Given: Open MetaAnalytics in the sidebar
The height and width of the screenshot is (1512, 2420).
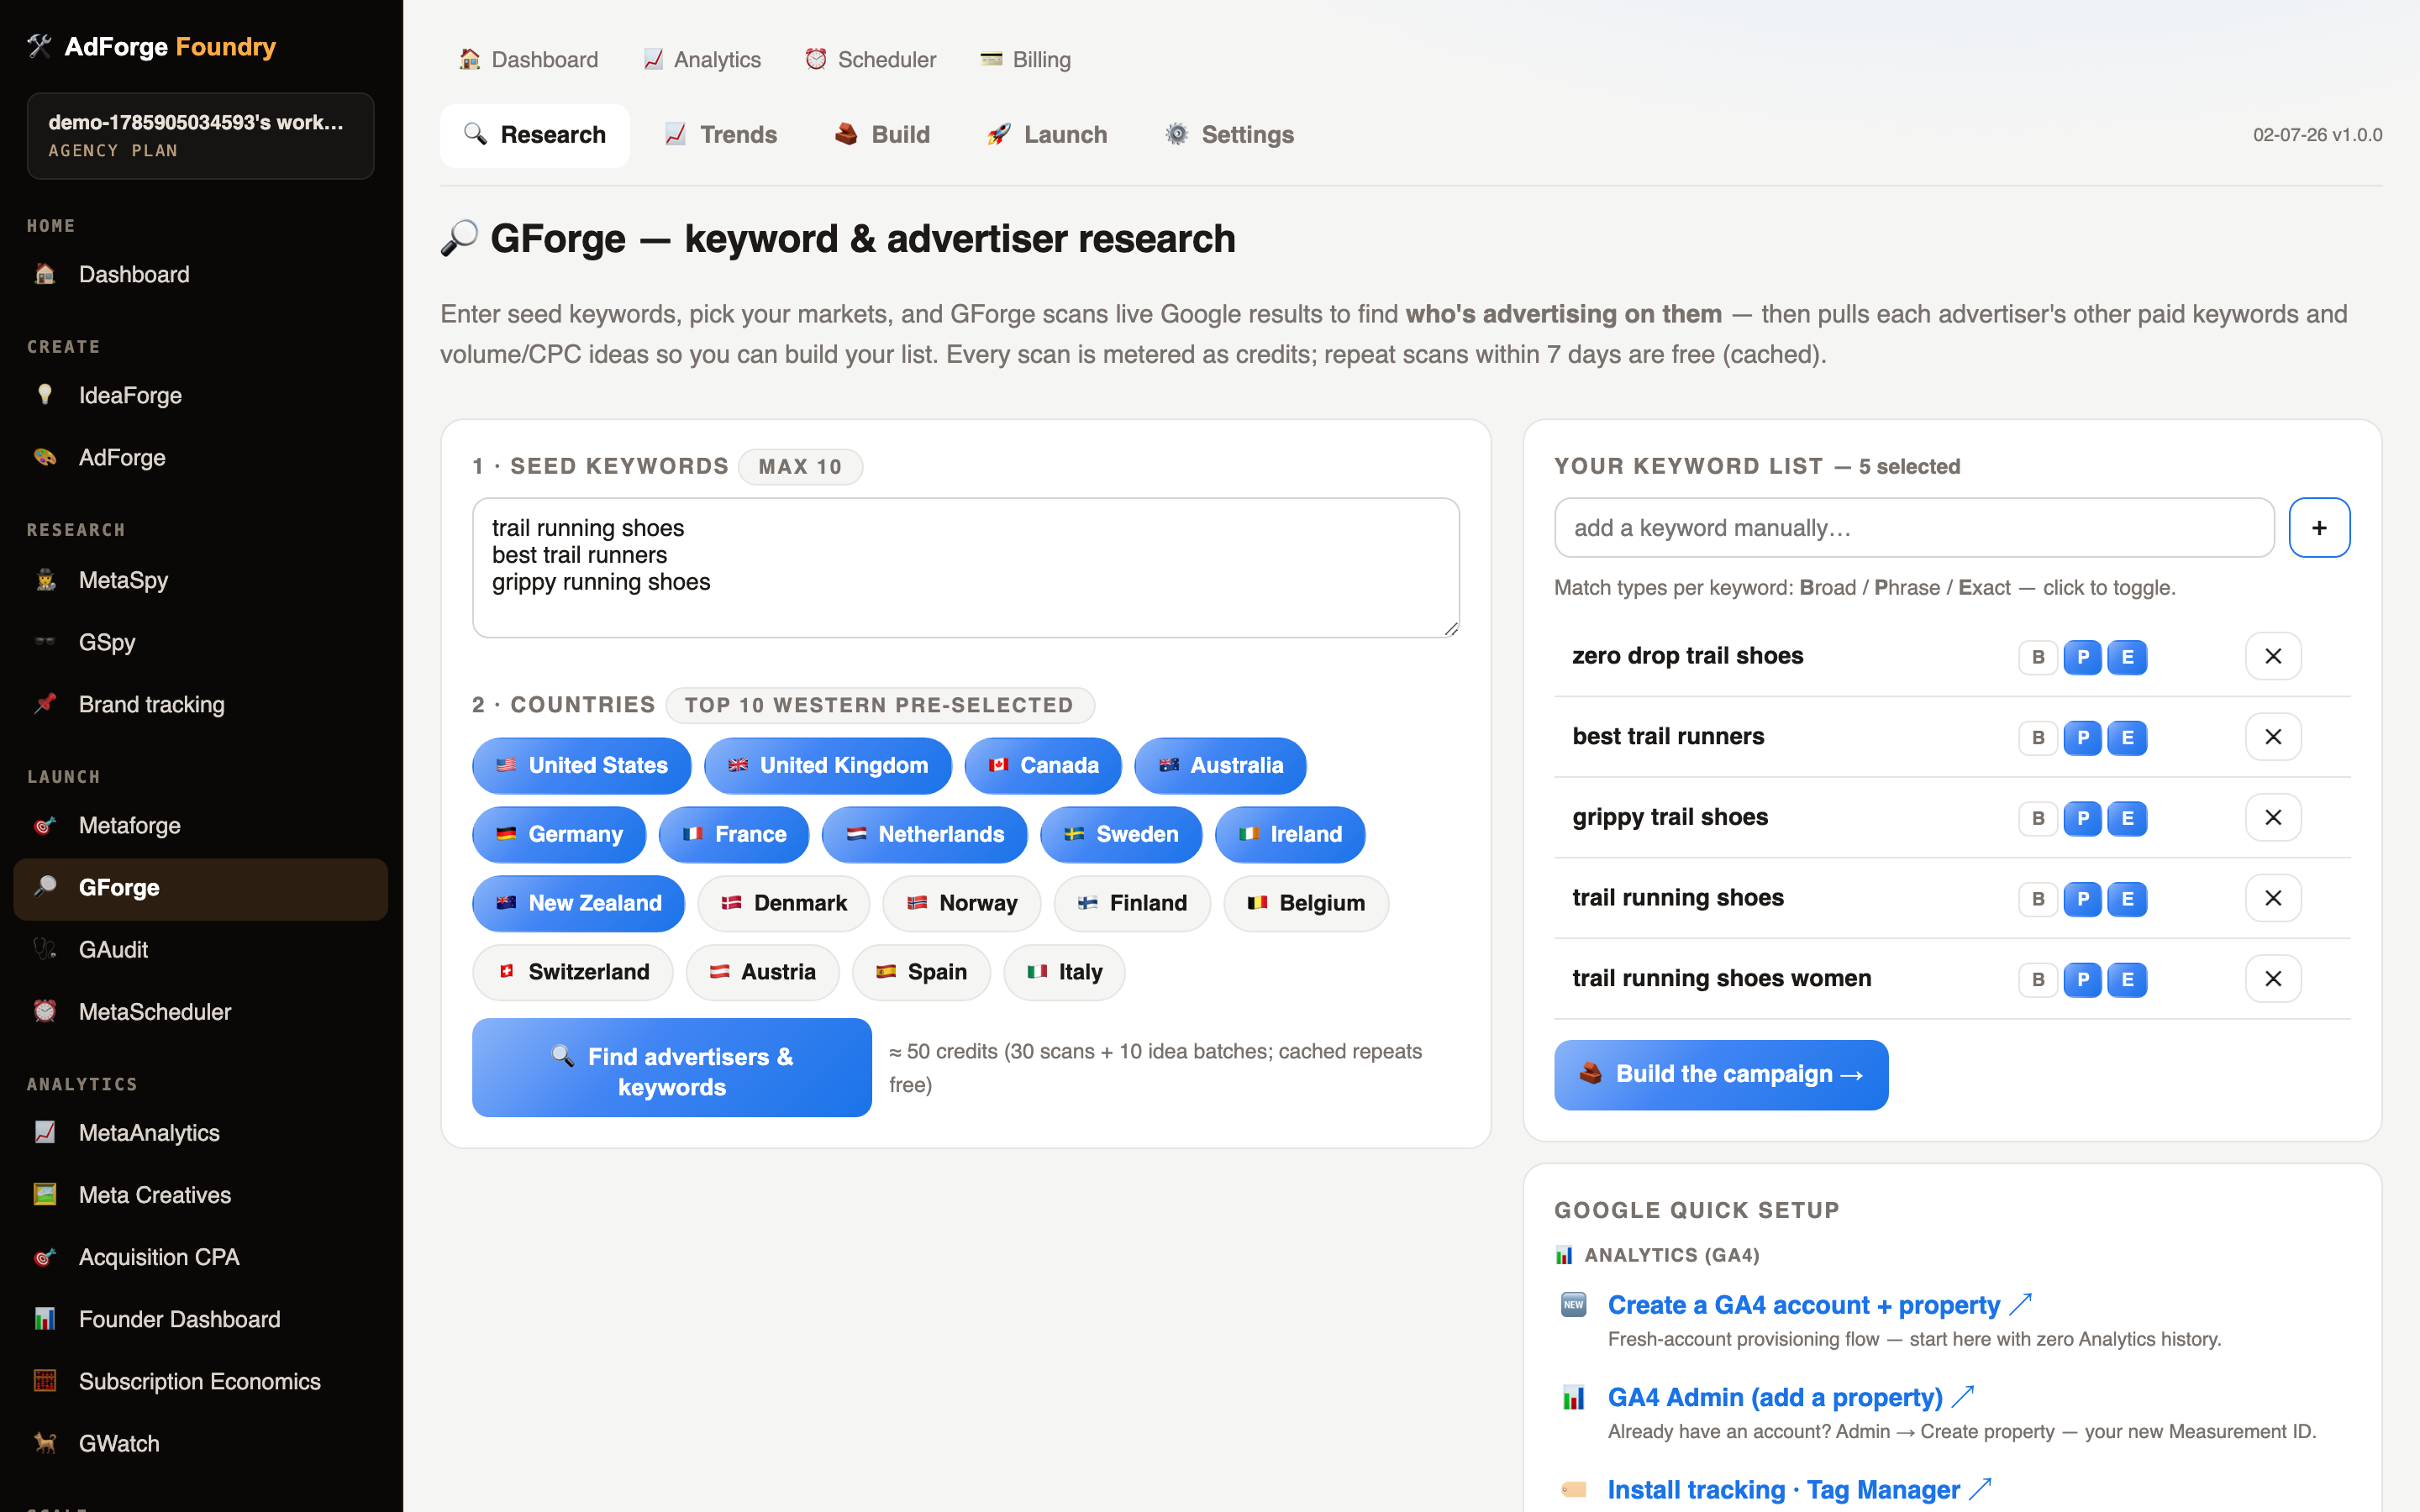Looking at the screenshot, I should point(200,1132).
